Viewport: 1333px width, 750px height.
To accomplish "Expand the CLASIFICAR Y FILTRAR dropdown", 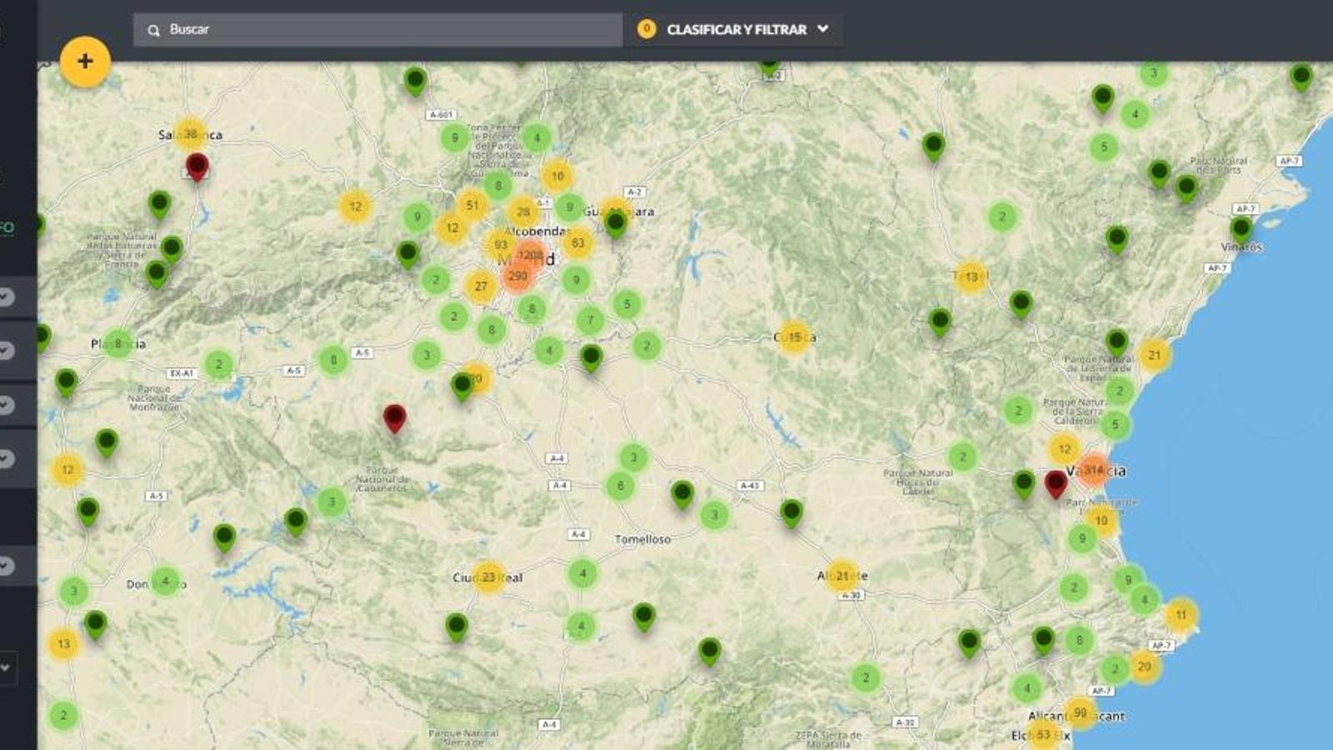I will click(x=823, y=29).
